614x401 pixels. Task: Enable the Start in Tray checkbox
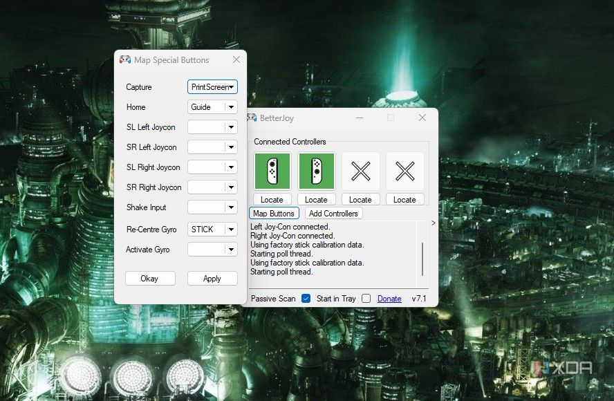tap(366, 299)
